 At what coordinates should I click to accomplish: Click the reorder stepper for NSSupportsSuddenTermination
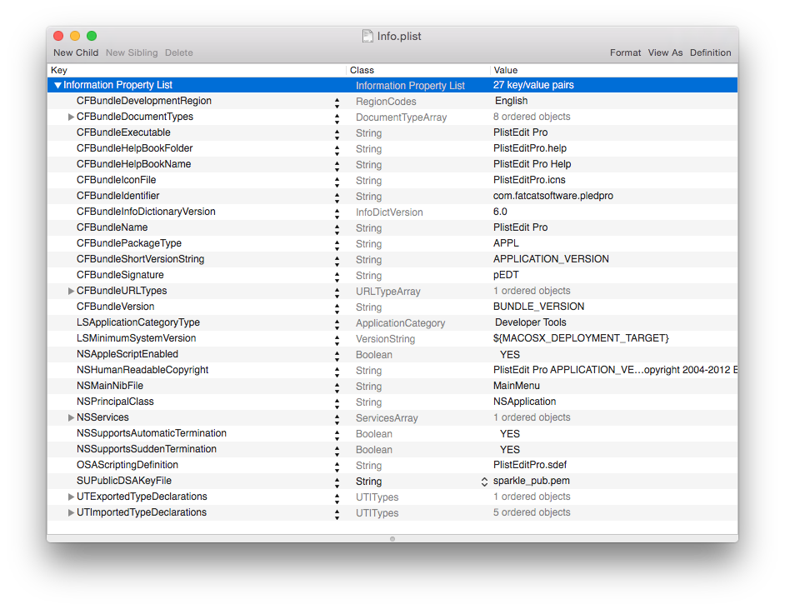coord(337,451)
